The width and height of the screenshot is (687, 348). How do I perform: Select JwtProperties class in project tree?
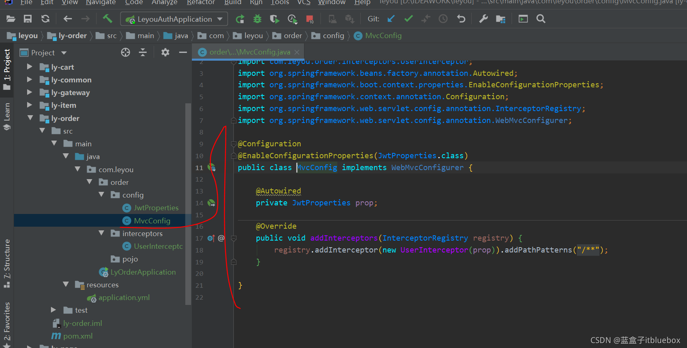click(x=156, y=208)
